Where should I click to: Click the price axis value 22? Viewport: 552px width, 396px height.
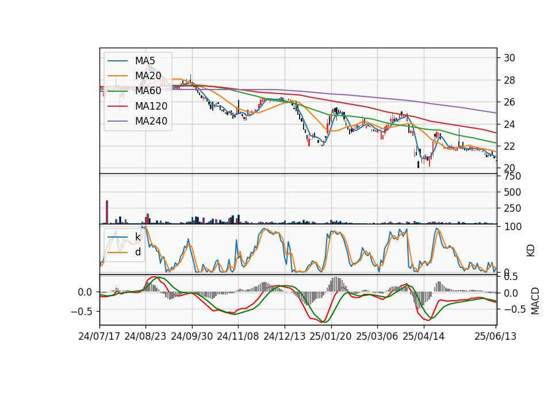509,146
